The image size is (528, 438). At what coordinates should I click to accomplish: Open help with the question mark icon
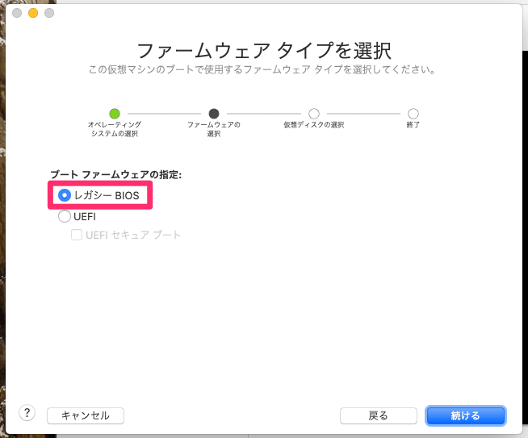(27, 412)
